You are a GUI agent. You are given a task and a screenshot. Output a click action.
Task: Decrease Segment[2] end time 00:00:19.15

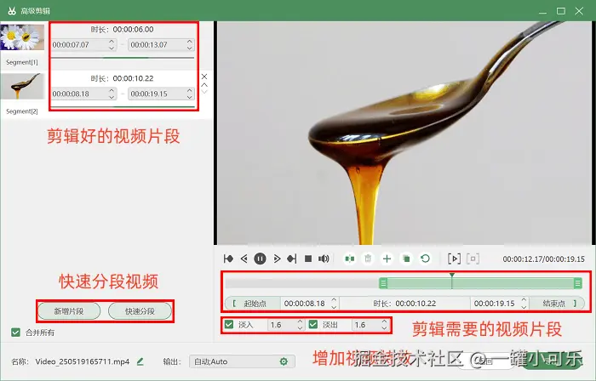point(190,97)
